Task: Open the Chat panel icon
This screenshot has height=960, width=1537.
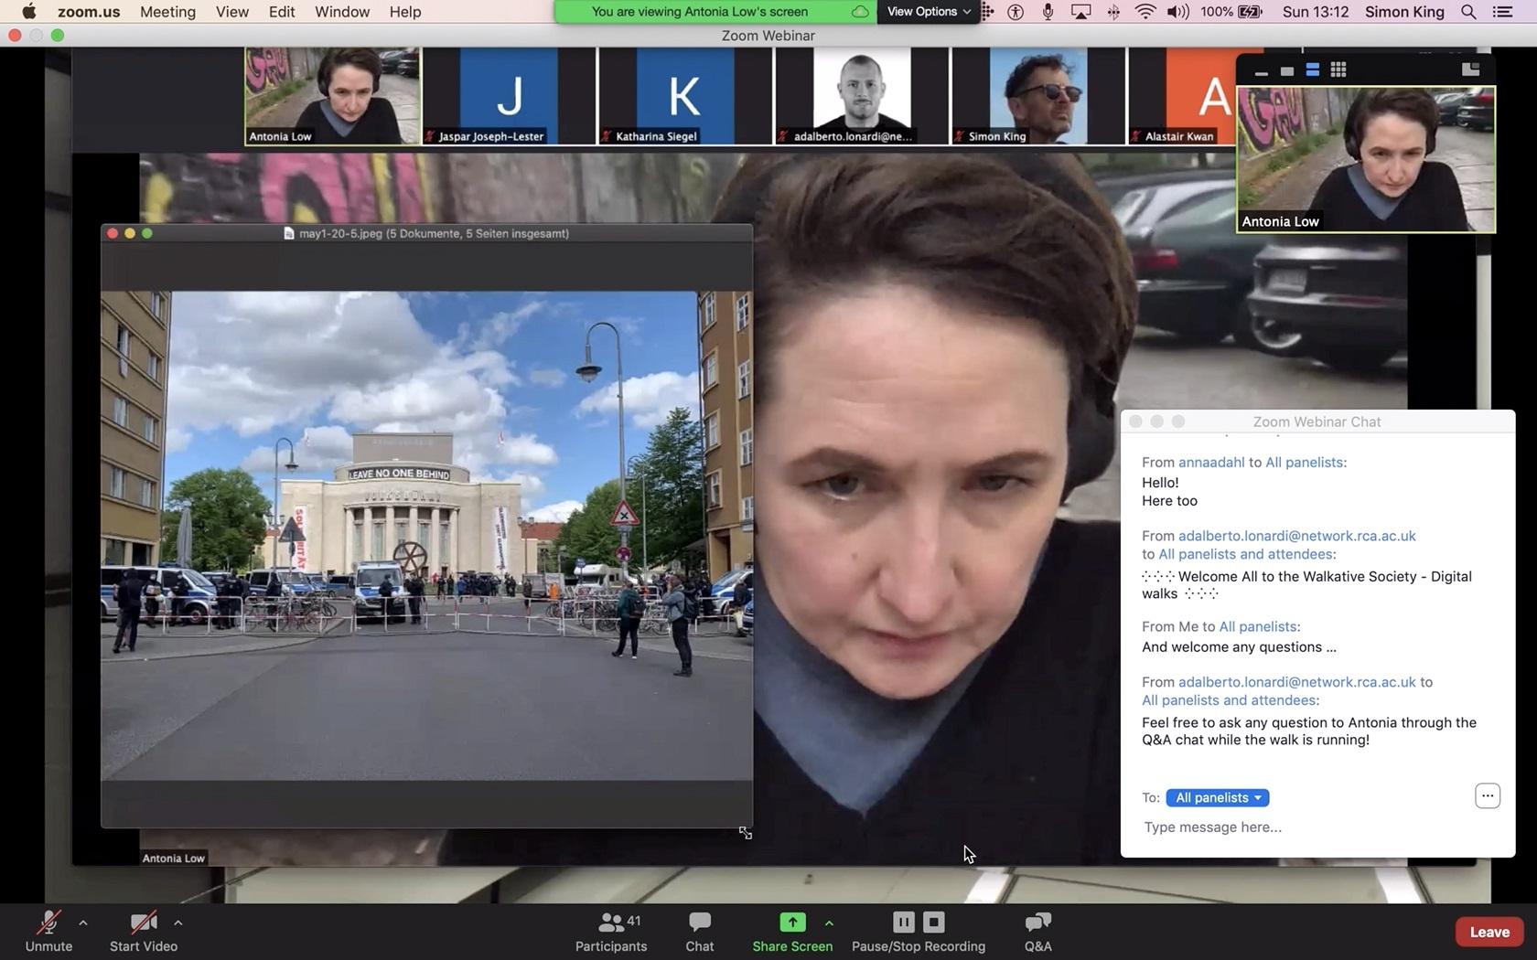Action: coord(699,931)
